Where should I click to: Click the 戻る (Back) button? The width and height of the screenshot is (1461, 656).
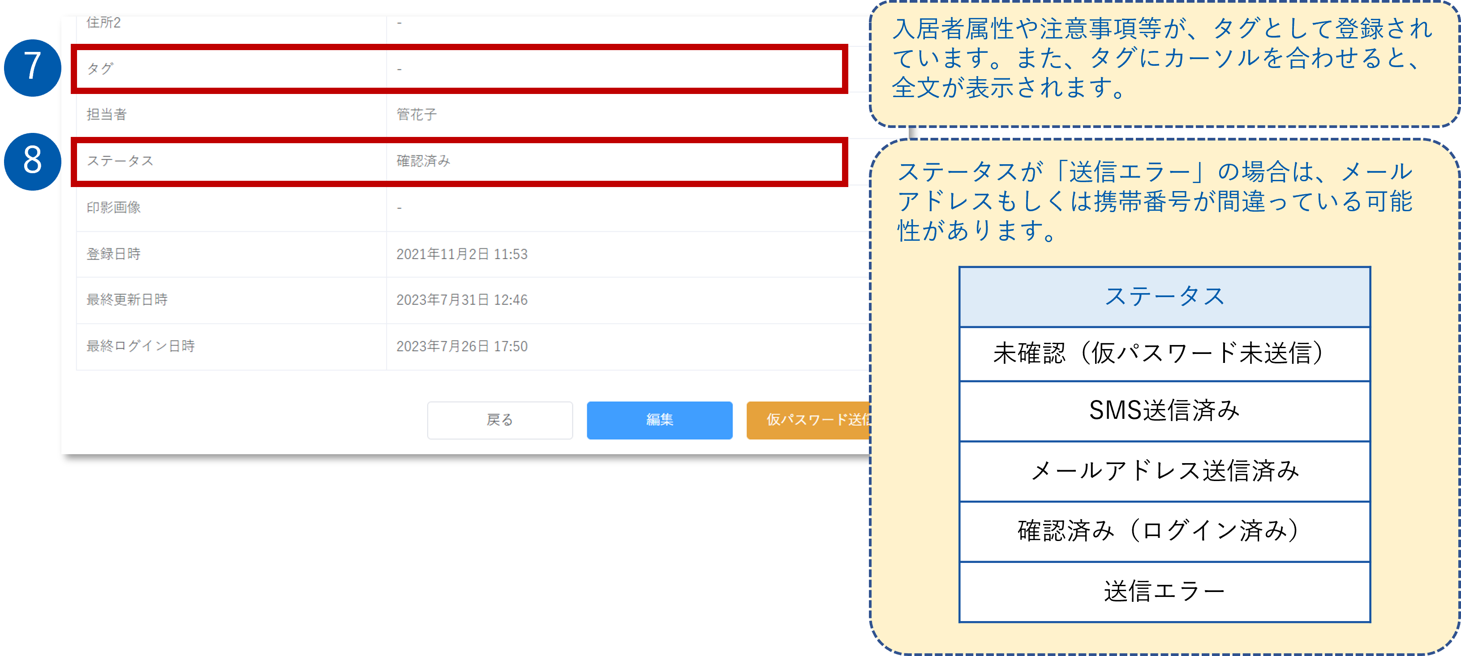click(500, 420)
